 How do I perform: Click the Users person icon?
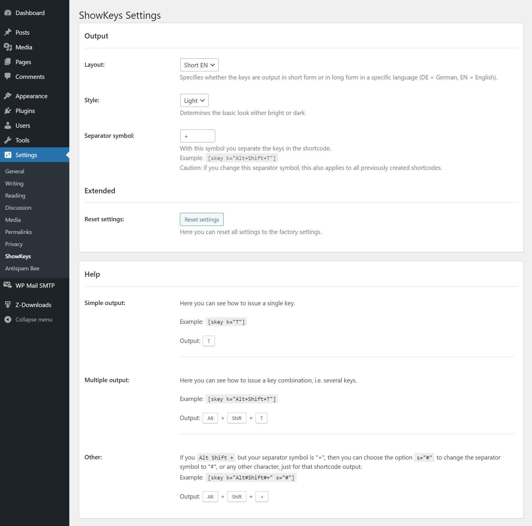8,125
